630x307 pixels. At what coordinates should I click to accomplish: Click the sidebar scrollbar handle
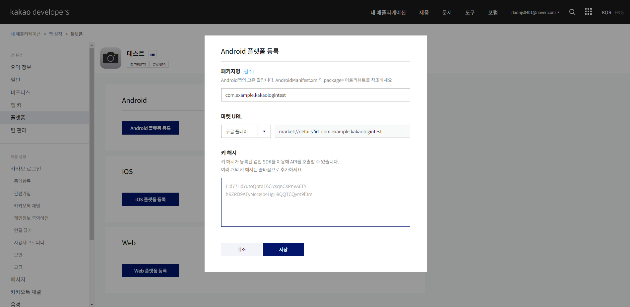pos(92,144)
